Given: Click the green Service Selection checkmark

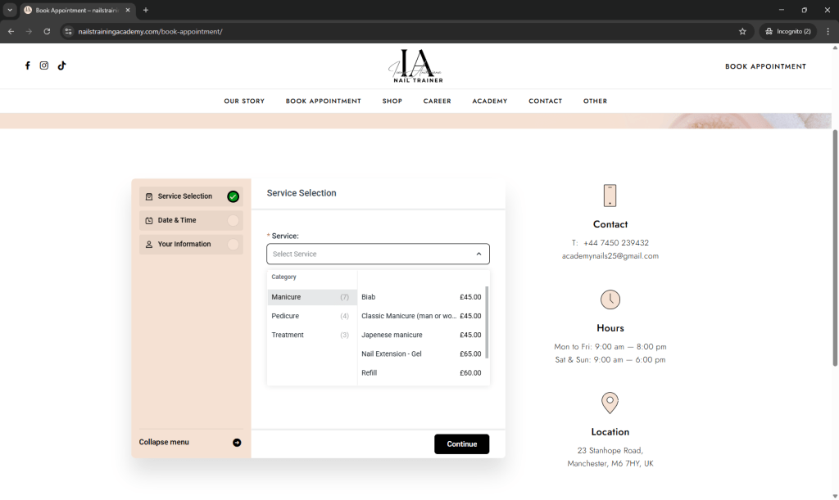Looking at the screenshot, I should pos(234,196).
